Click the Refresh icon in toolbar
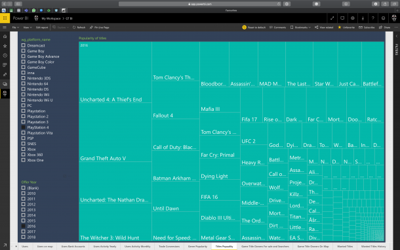The width and height of the screenshot is (400, 250). tap(74, 28)
